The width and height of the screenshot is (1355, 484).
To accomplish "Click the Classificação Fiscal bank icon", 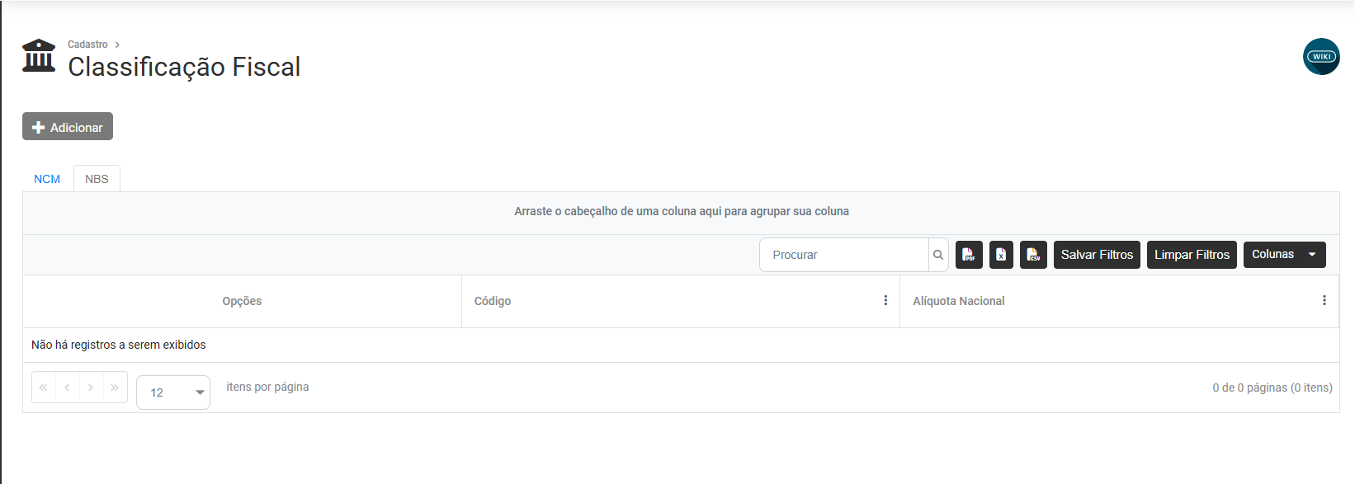I will pos(39,56).
